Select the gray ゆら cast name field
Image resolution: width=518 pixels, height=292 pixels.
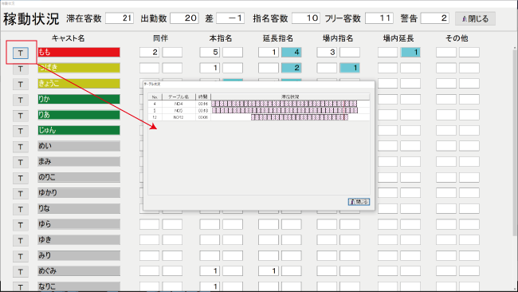click(79, 224)
